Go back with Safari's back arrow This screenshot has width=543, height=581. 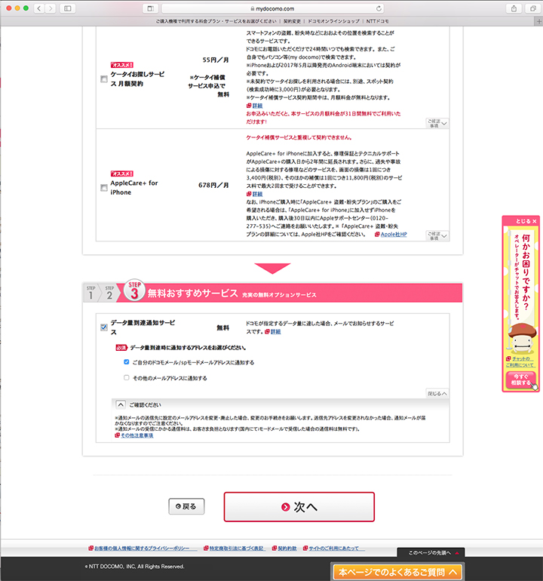click(39, 8)
